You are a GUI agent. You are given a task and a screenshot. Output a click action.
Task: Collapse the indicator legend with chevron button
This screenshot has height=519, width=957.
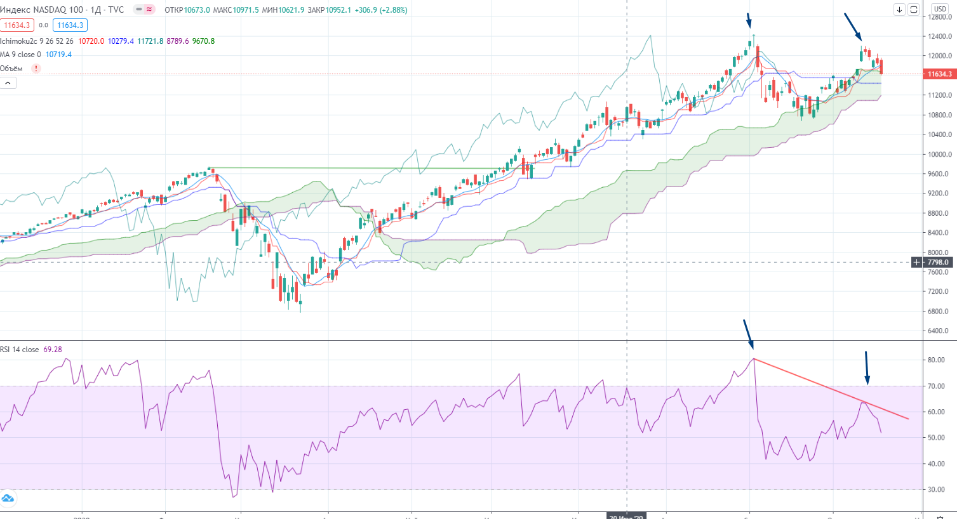coord(8,83)
